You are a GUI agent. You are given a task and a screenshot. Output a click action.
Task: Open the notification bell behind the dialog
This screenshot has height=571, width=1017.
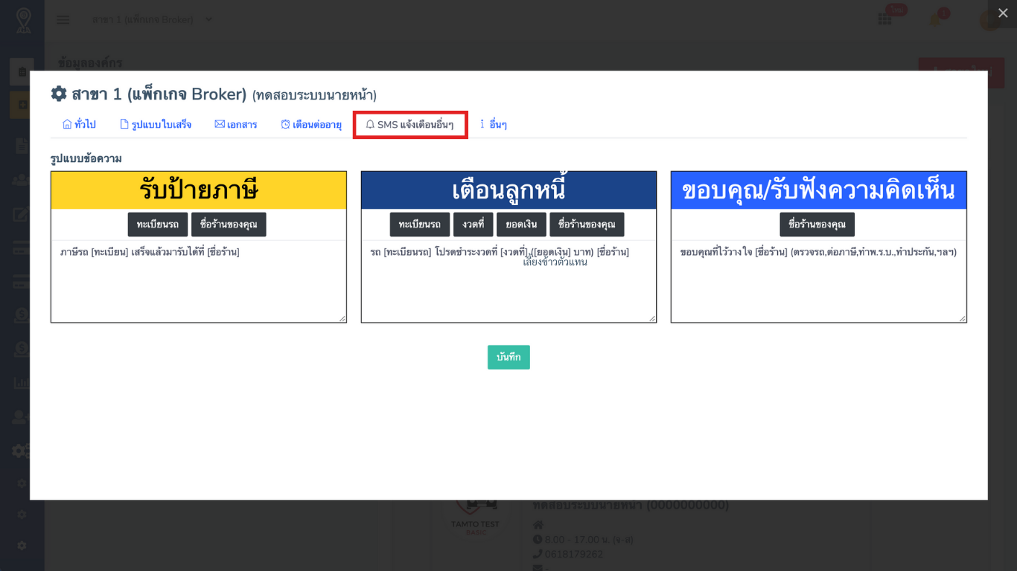(935, 20)
